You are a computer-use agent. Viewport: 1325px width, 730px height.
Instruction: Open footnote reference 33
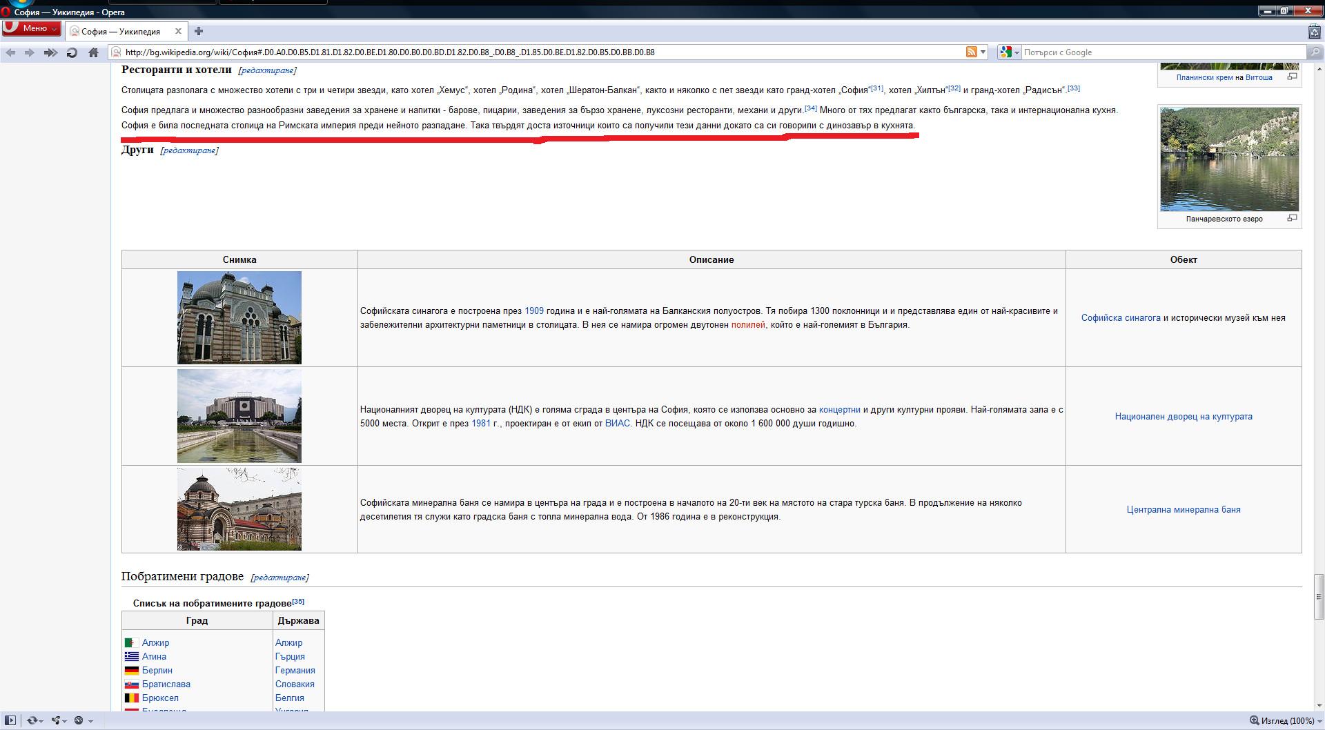(x=1073, y=88)
